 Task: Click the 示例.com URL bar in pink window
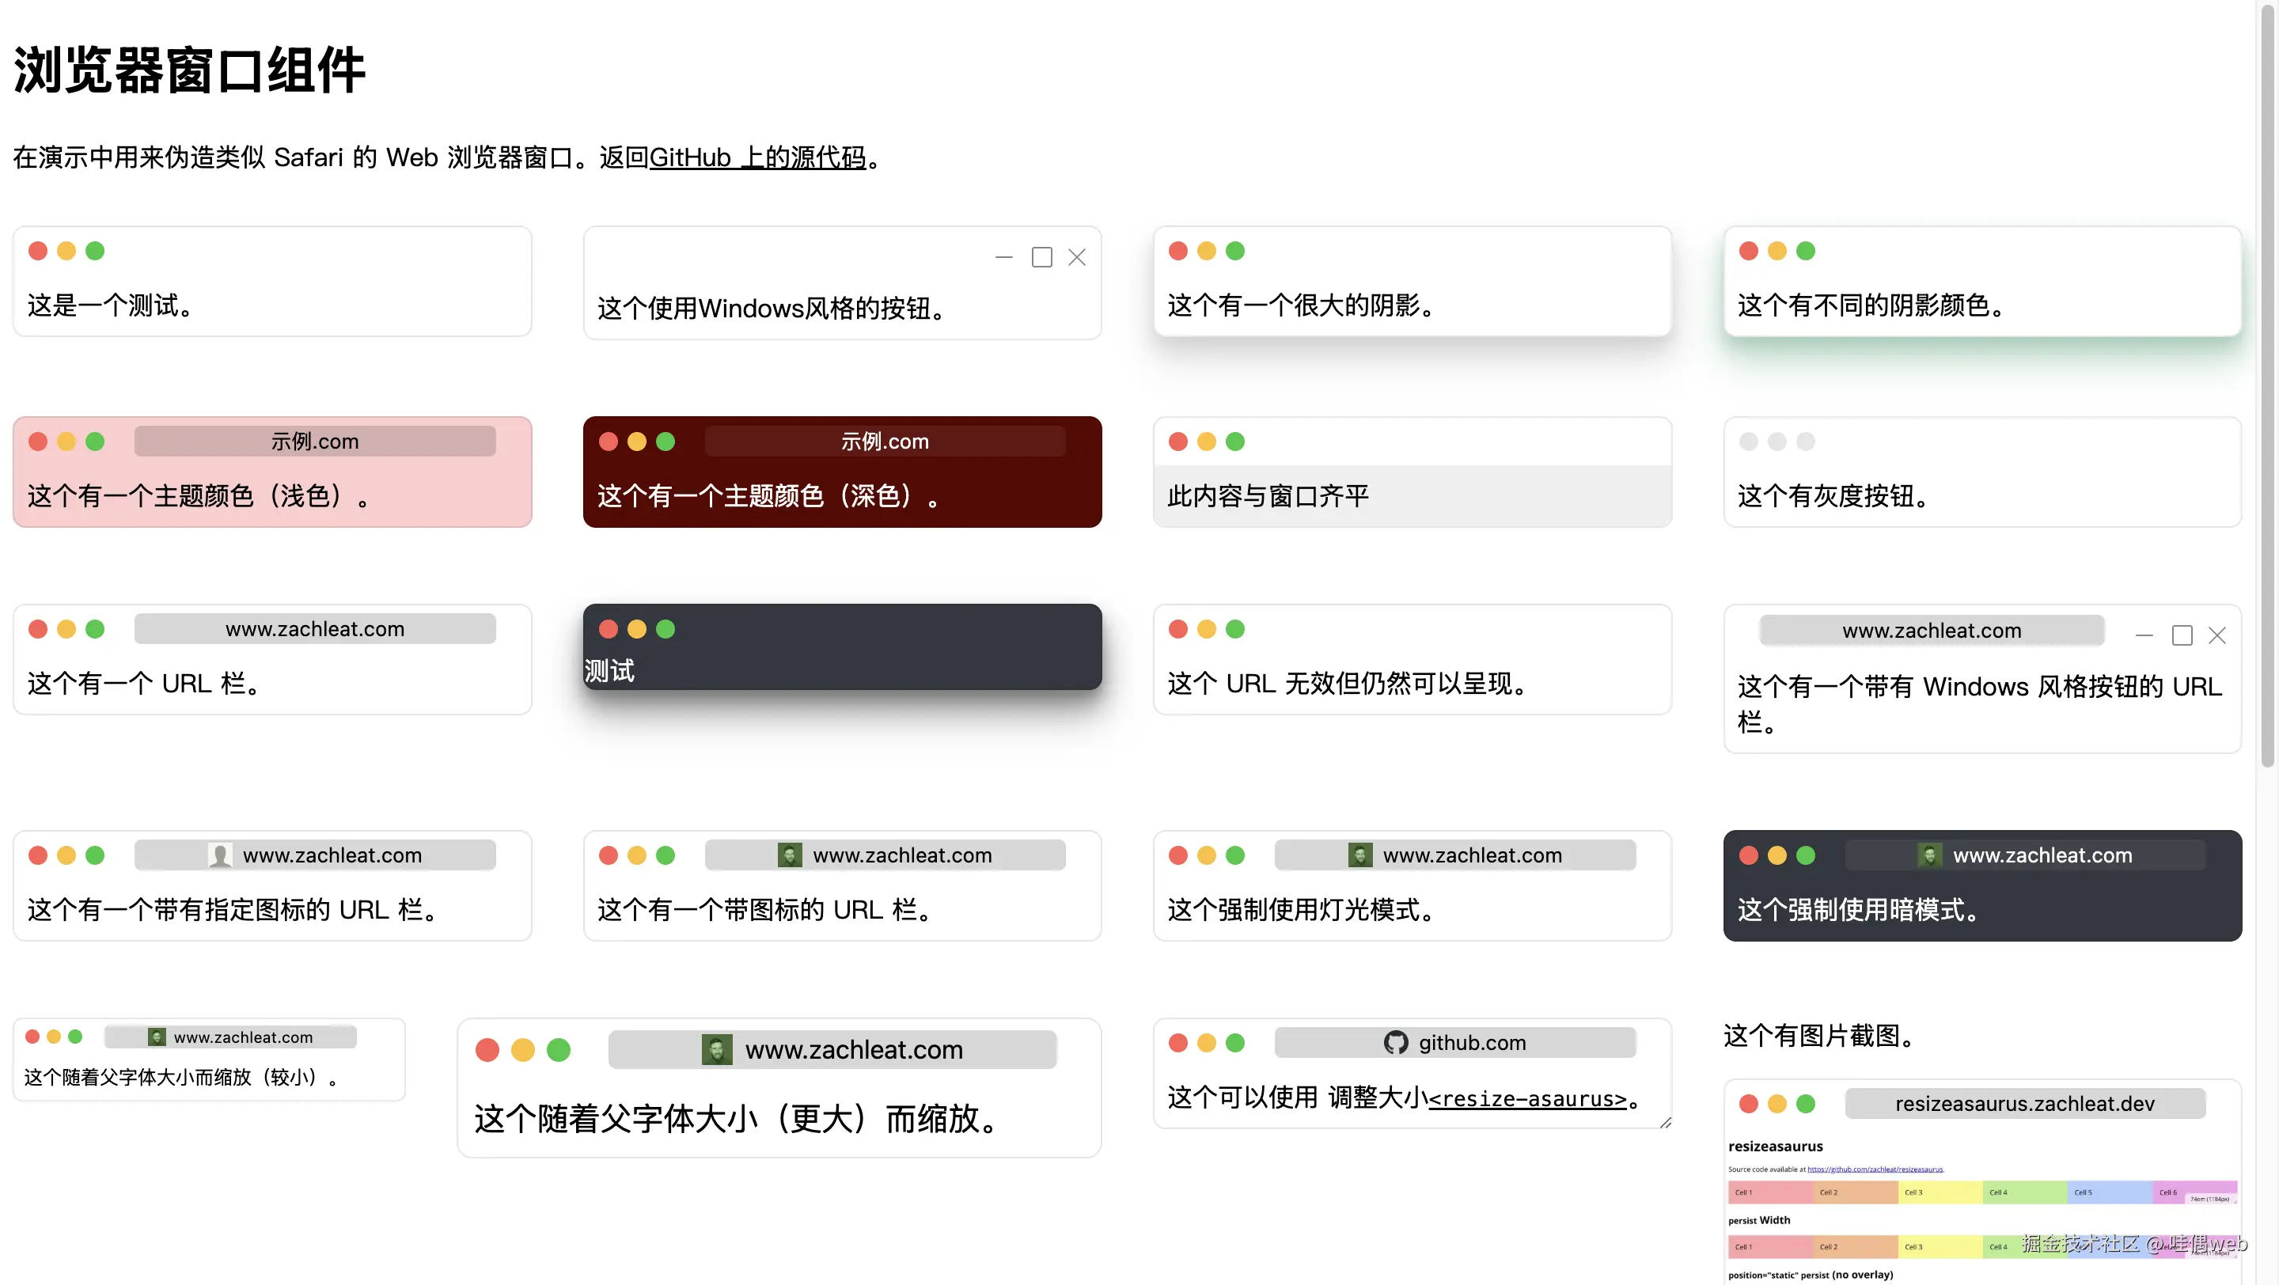click(x=315, y=442)
